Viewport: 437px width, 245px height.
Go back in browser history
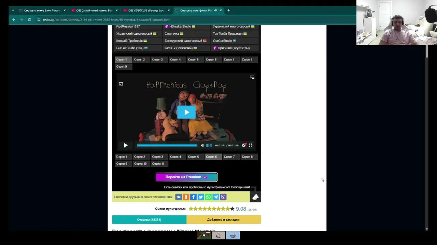coord(14,20)
